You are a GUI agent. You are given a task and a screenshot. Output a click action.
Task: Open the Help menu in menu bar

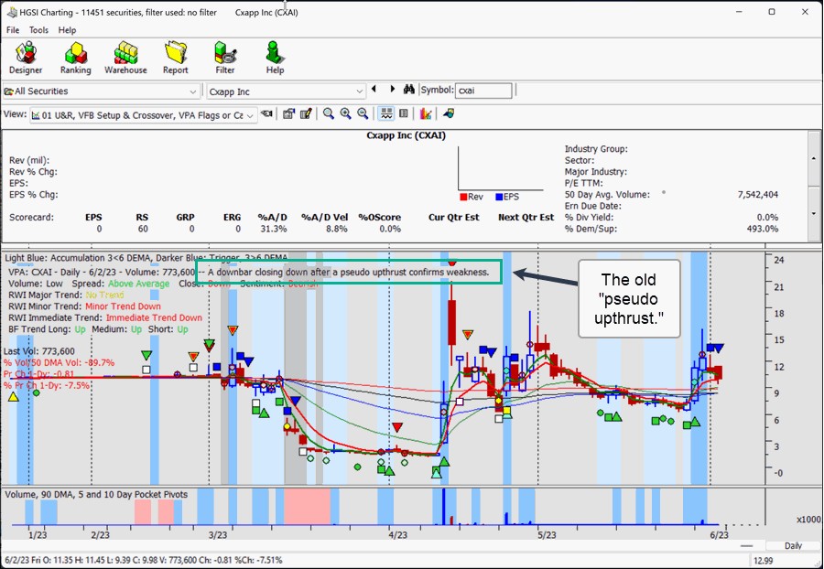click(67, 30)
